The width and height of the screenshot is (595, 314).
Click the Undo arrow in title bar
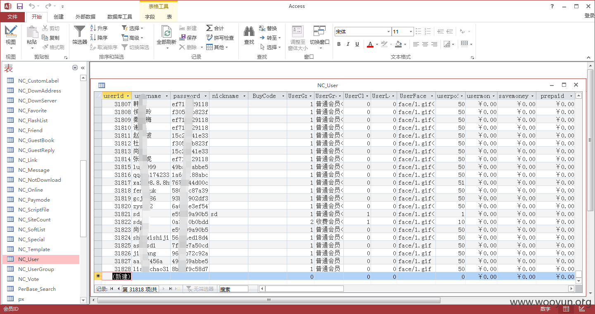(x=32, y=6)
